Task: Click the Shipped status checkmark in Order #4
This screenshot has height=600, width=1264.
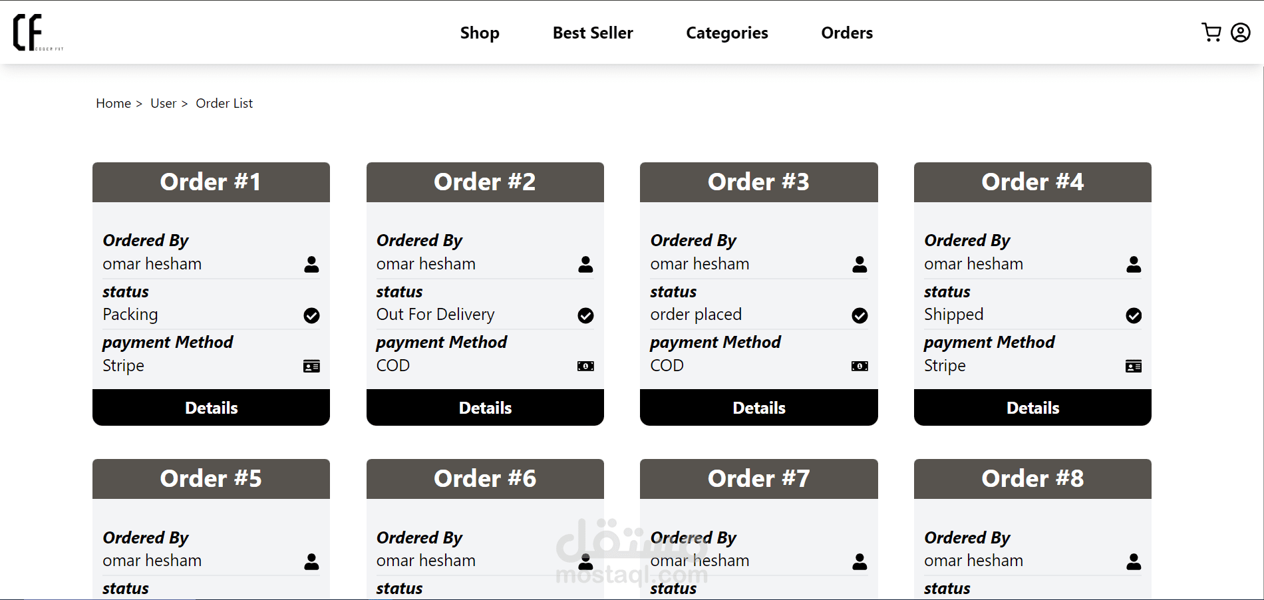Action: (x=1134, y=315)
